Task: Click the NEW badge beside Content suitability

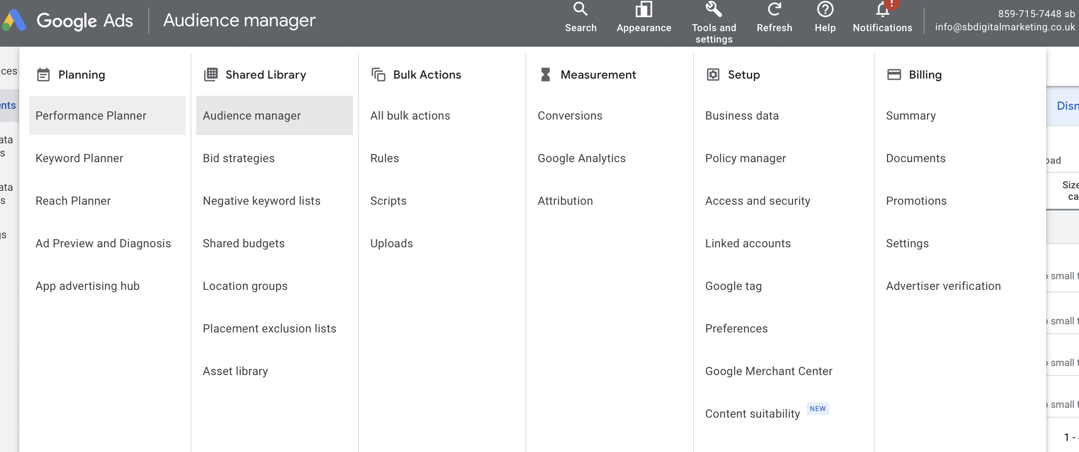Action: tap(817, 409)
